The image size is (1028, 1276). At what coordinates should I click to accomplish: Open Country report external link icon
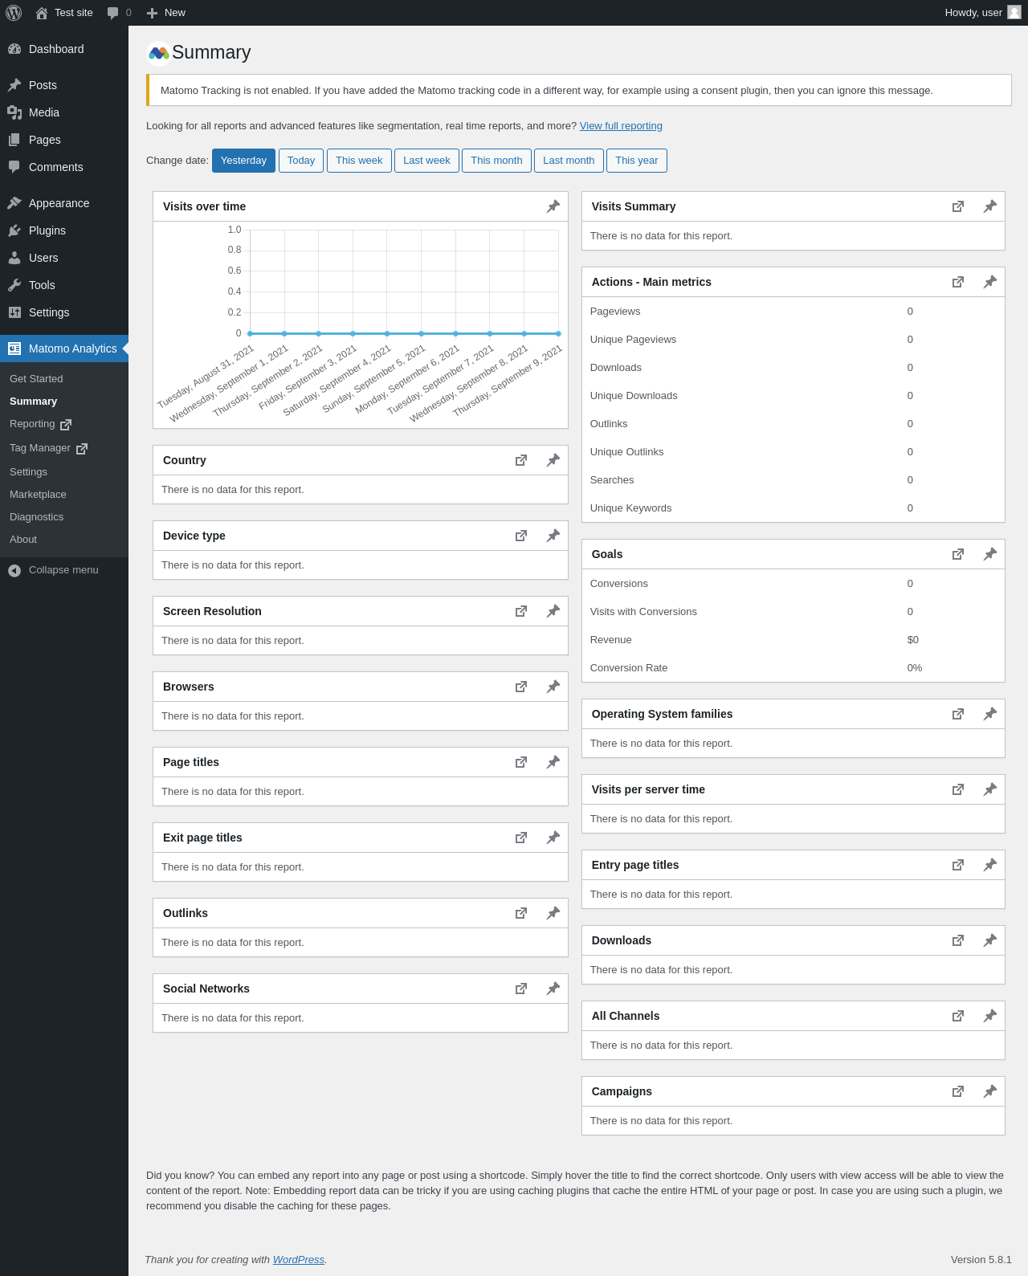click(x=521, y=460)
